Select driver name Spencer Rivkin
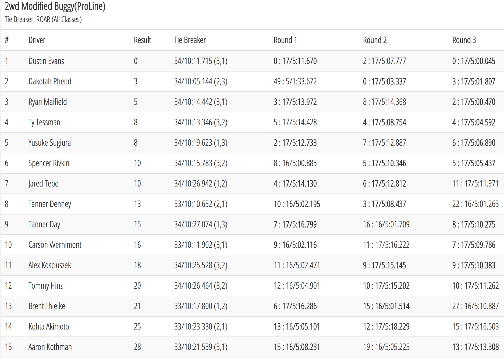This screenshot has width=504, height=358. coord(49,163)
